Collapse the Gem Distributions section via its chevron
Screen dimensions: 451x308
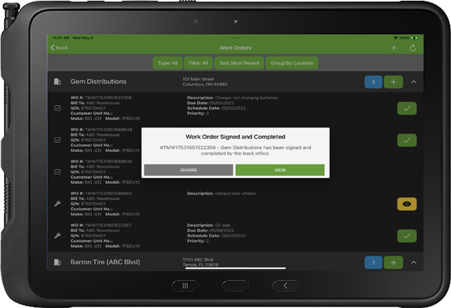click(412, 81)
